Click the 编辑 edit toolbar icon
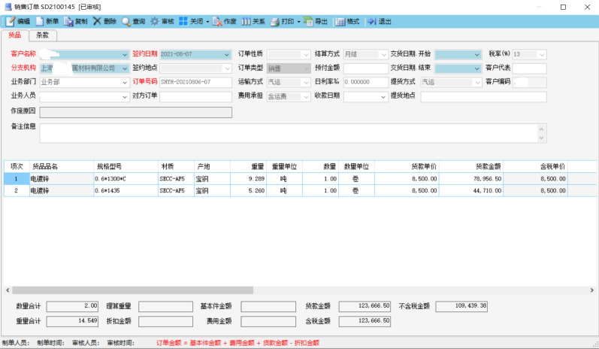Image resolution: width=599 pixels, height=349 pixels. point(11,21)
